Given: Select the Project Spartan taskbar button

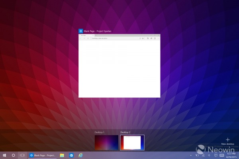Looking at the screenshot, I should click(x=43, y=155).
